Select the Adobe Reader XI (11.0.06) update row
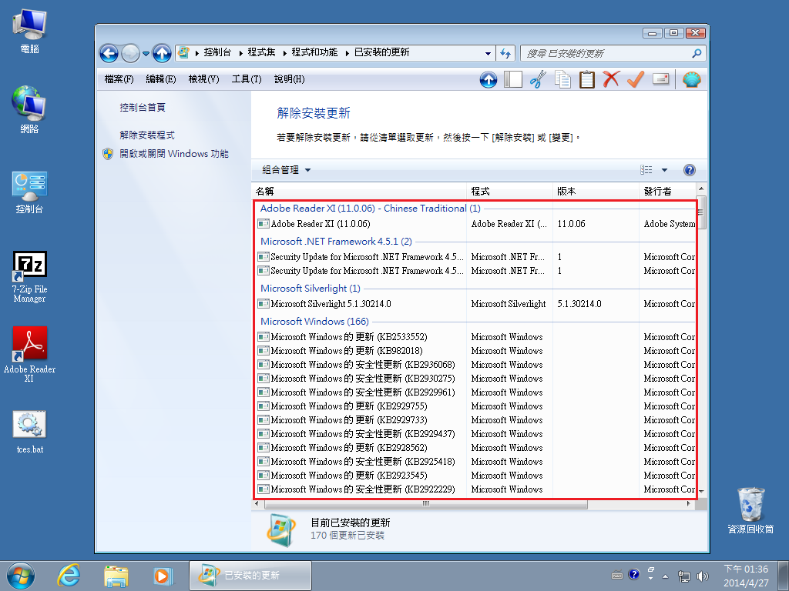 point(475,224)
